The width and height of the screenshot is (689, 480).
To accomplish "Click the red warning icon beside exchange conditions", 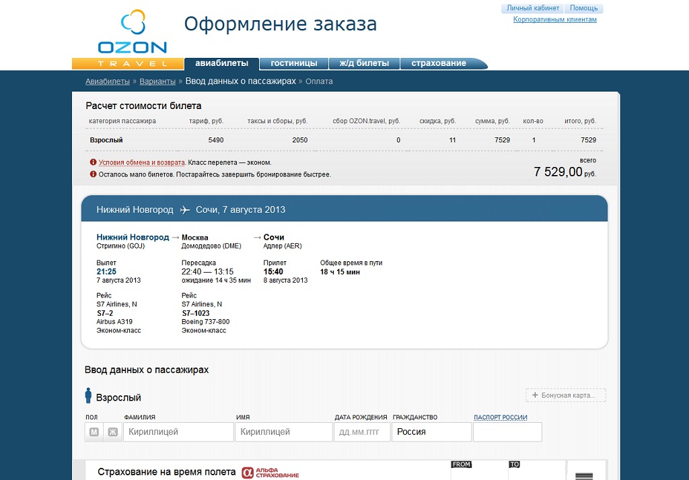I will (93, 162).
